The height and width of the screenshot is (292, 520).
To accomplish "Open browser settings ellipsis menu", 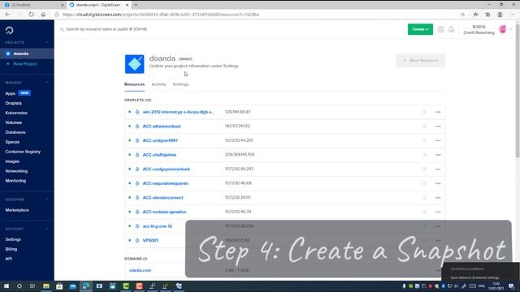I will tap(513, 15).
